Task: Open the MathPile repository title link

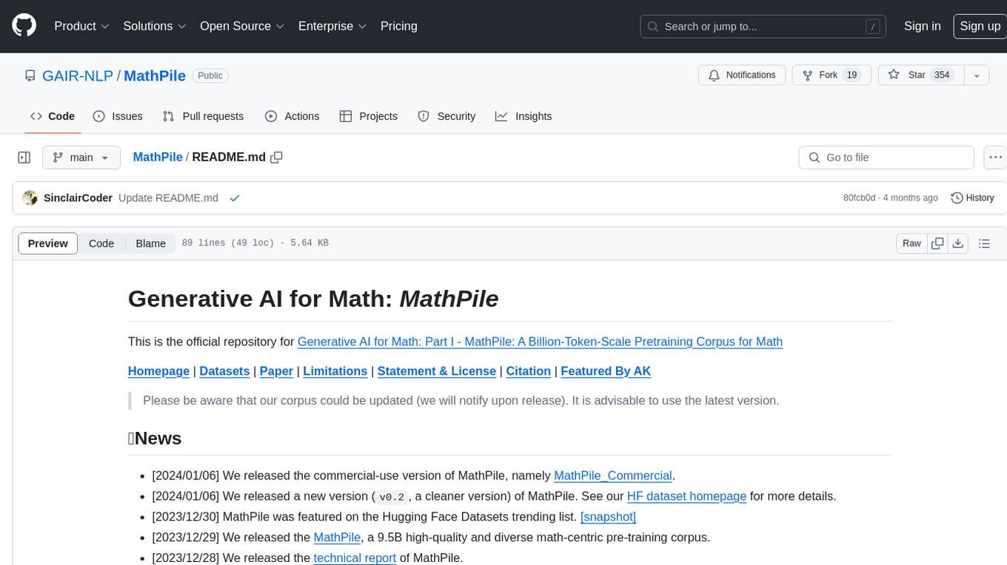Action: point(155,75)
